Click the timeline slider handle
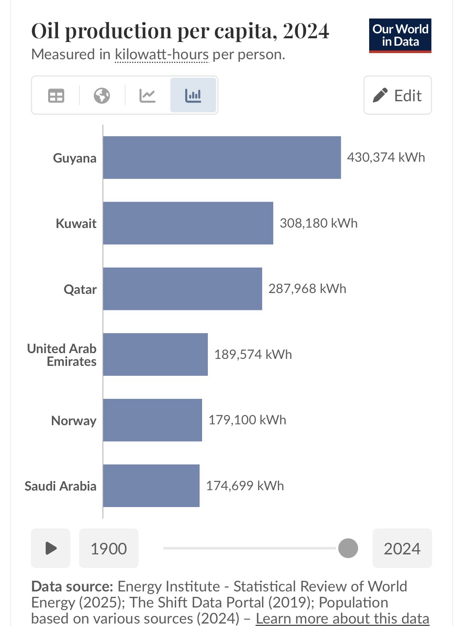 coord(348,548)
